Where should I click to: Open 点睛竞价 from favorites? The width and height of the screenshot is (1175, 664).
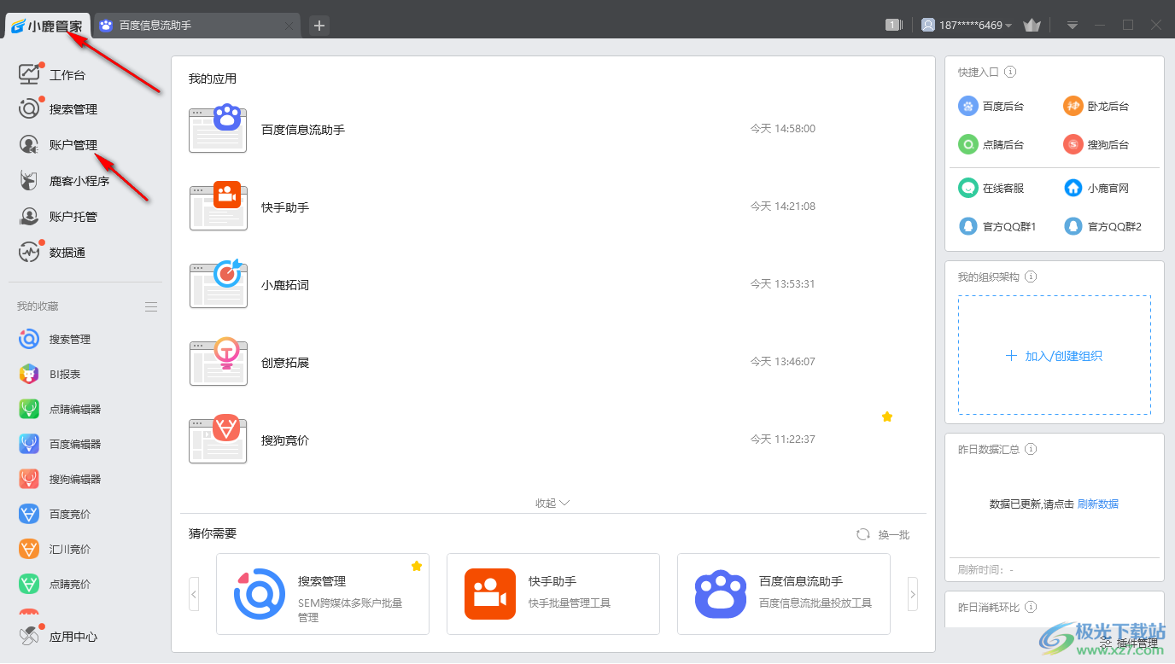(x=56, y=584)
